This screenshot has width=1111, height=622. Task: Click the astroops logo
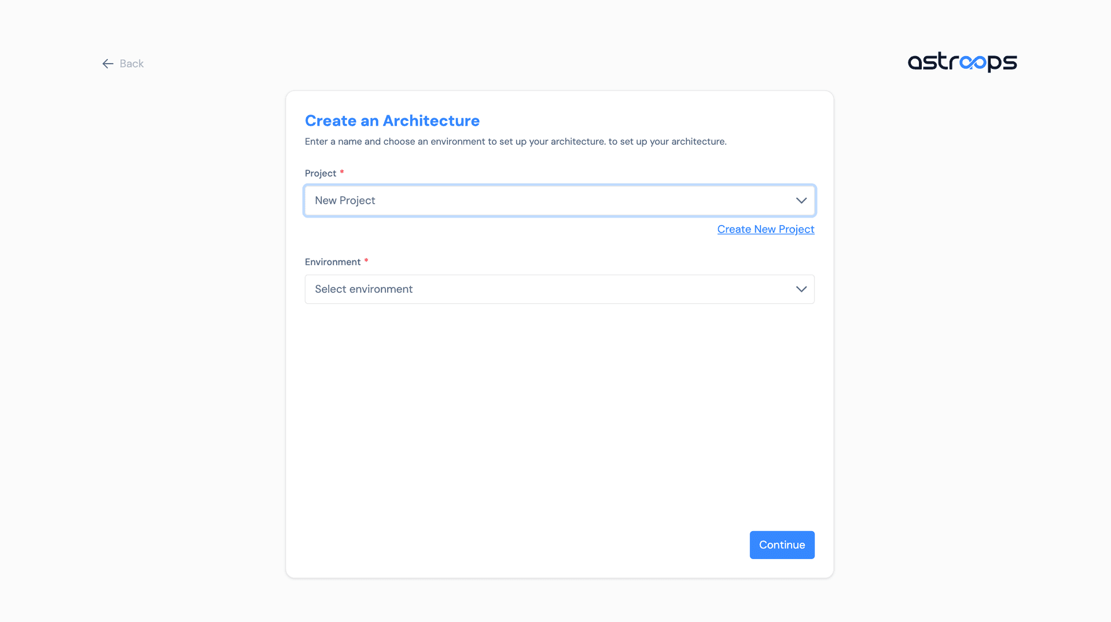click(x=962, y=62)
